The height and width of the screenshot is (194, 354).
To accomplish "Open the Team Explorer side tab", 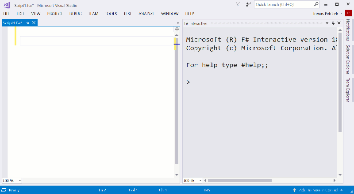I will [348, 90].
